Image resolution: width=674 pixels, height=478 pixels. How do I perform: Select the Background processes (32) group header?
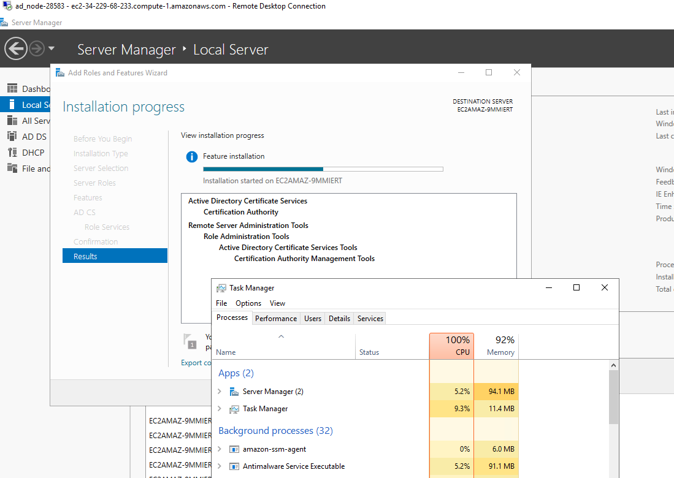click(275, 430)
